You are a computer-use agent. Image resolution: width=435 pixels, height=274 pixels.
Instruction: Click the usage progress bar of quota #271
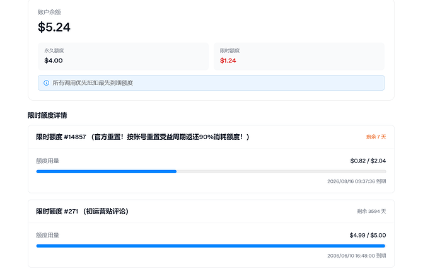tap(211, 246)
